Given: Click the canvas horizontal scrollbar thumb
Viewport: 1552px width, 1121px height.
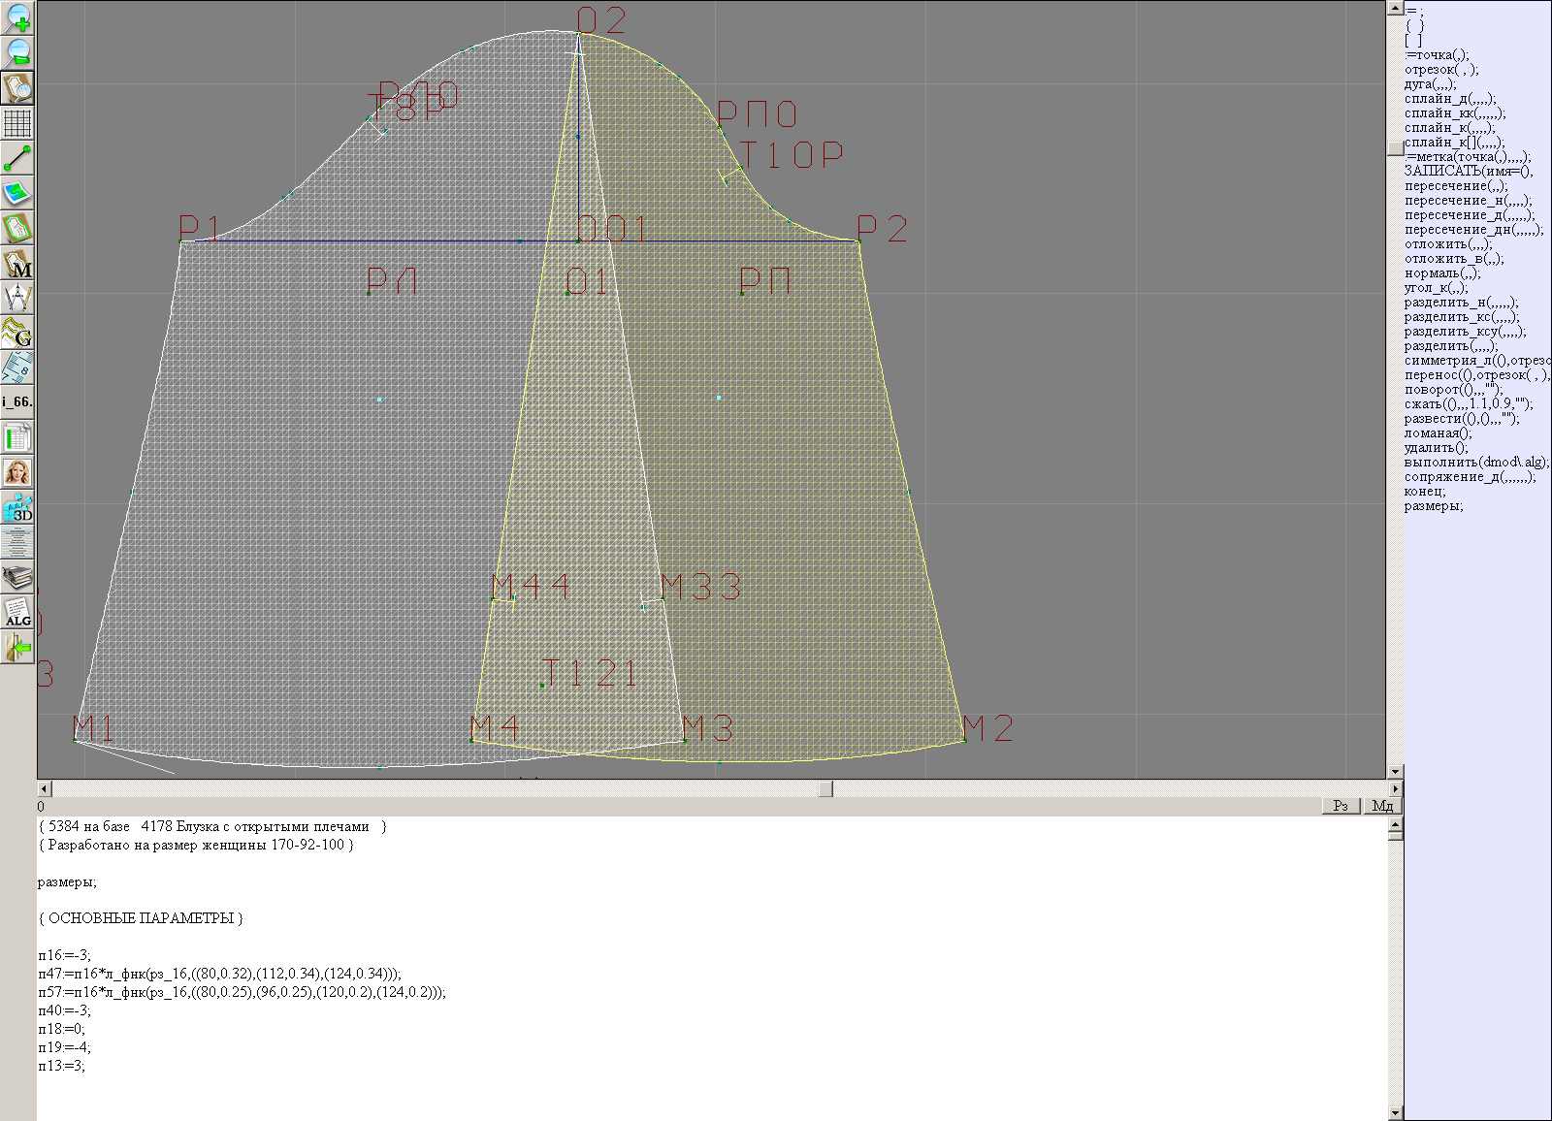Looking at the screenshot, I should click(825, 788).
